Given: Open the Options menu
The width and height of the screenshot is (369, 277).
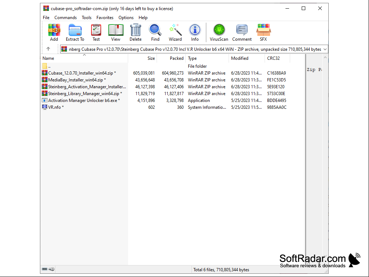Looking at the screenshot, I should (x=126, y=18).
